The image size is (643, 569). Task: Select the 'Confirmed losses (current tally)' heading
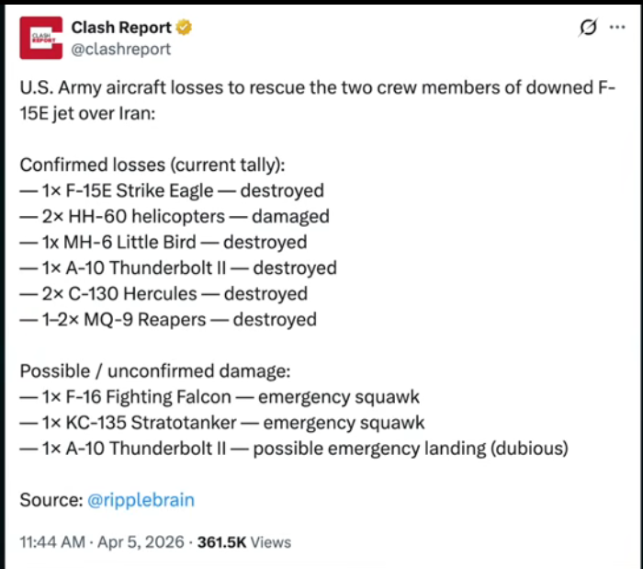[x=152, y=165]
